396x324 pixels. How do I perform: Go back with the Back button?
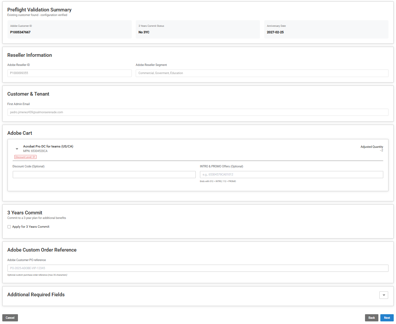pyautogui.click(x=372, y=318)
